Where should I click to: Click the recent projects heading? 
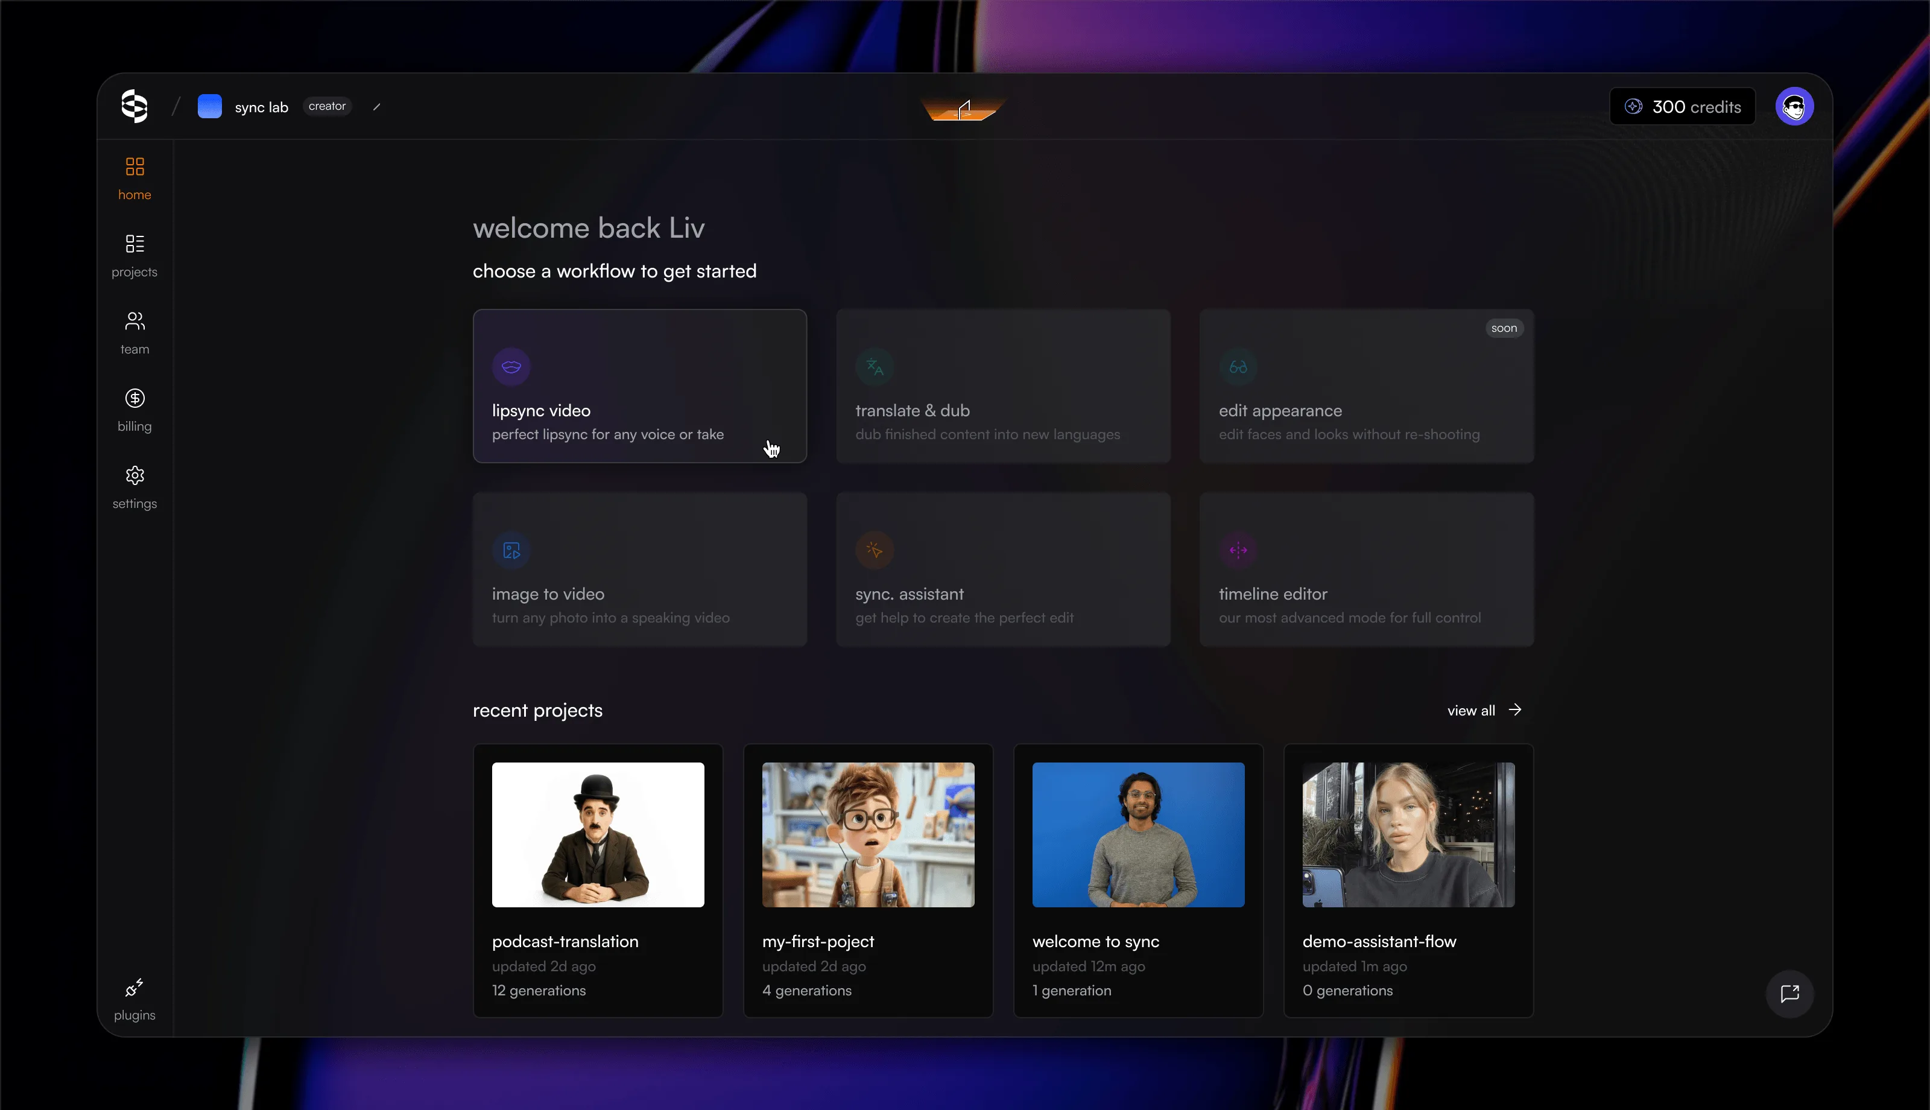[537, 711]
